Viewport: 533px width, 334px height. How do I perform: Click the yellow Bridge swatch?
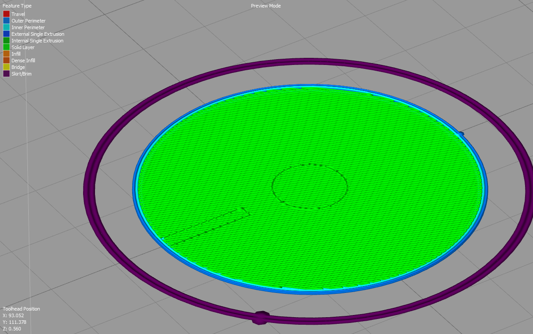[x=6, y=67]
